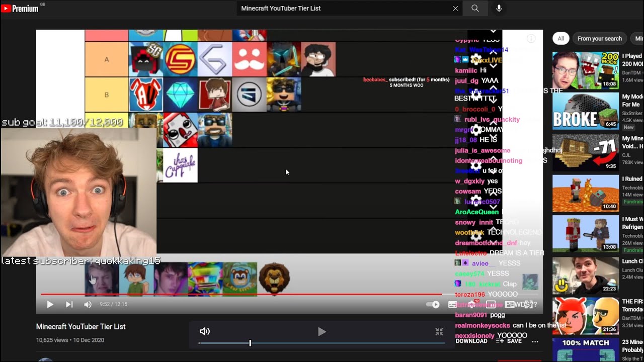Viewport: 644px width, 362px height.
Task: Click the '10,625 views • 10 Dec 2020' text
Action: point(70,340)
